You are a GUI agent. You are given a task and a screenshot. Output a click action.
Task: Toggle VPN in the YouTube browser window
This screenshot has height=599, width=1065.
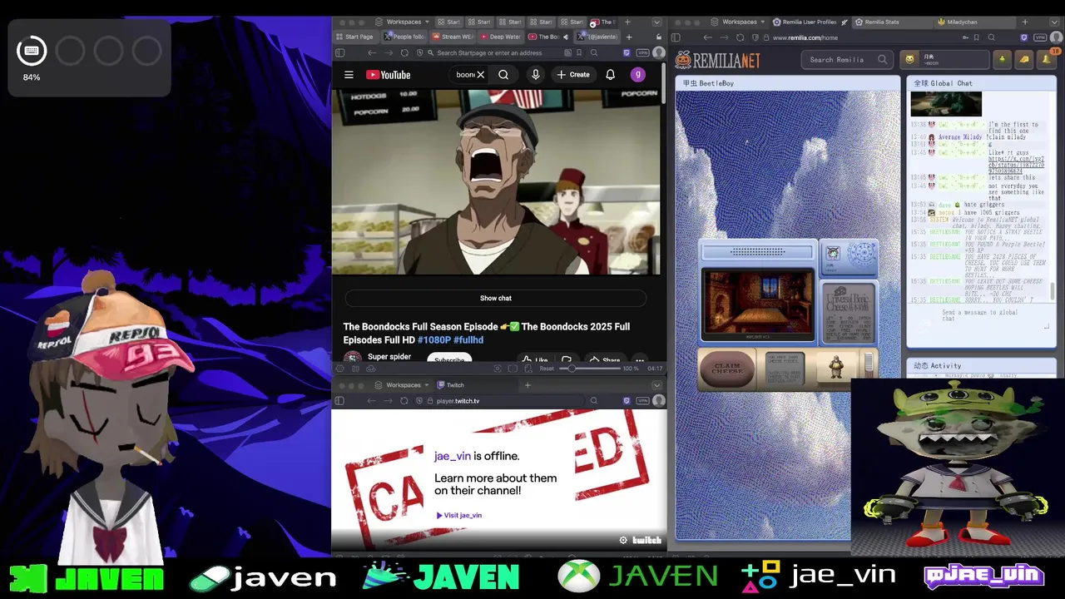pos(642,52)
